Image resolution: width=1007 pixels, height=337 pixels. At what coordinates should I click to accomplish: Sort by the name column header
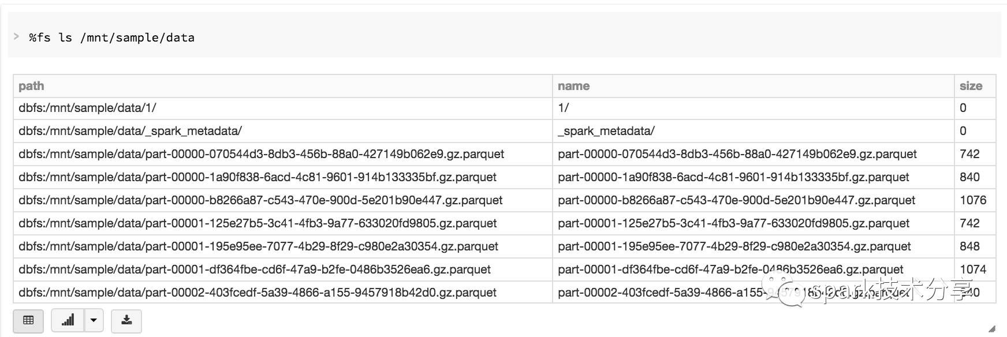[573, 86]
